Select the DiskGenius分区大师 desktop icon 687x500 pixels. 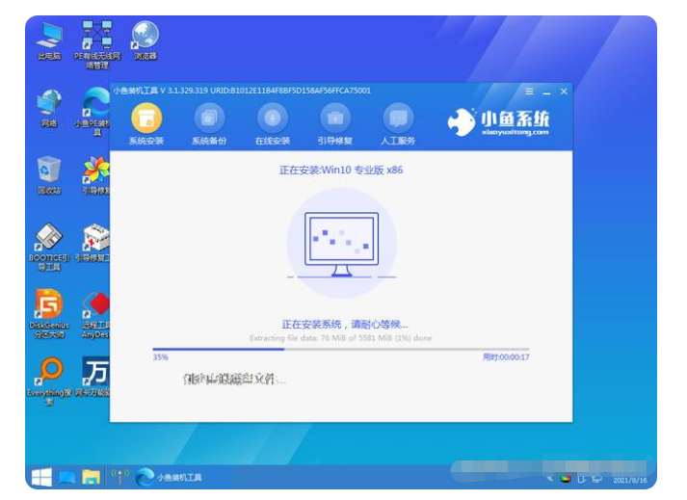pos(49,314)
